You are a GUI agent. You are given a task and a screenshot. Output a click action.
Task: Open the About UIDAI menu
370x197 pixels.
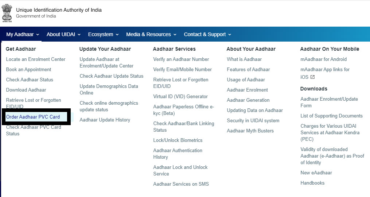tap(63, 35)
